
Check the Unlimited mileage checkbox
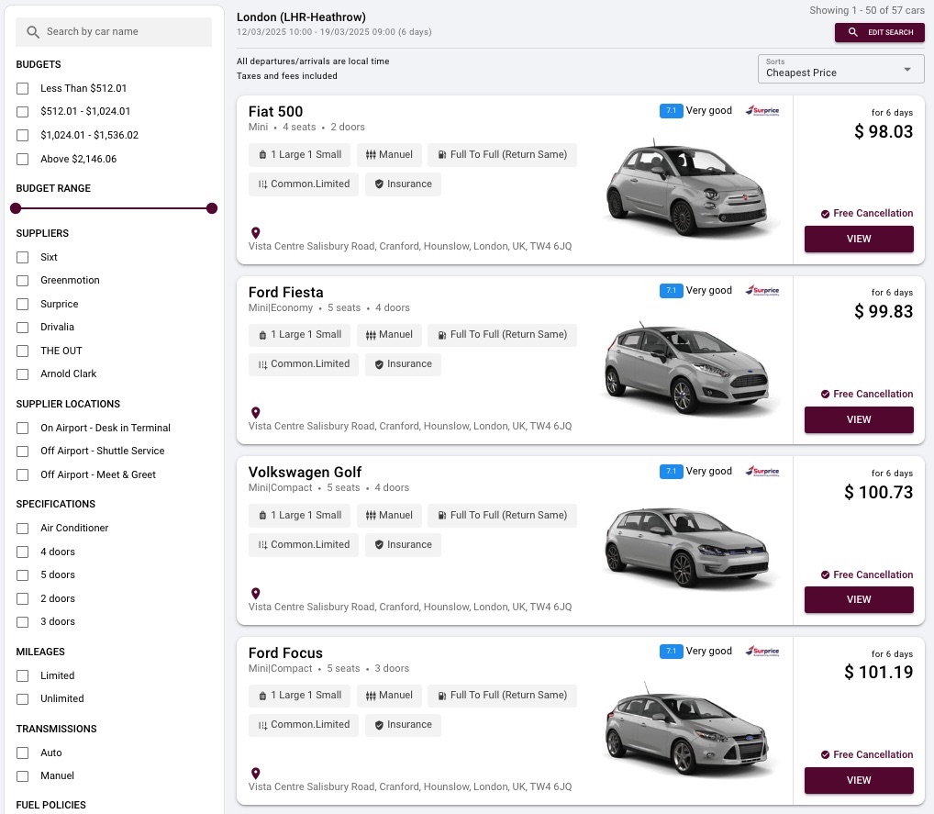coord(23,699)
